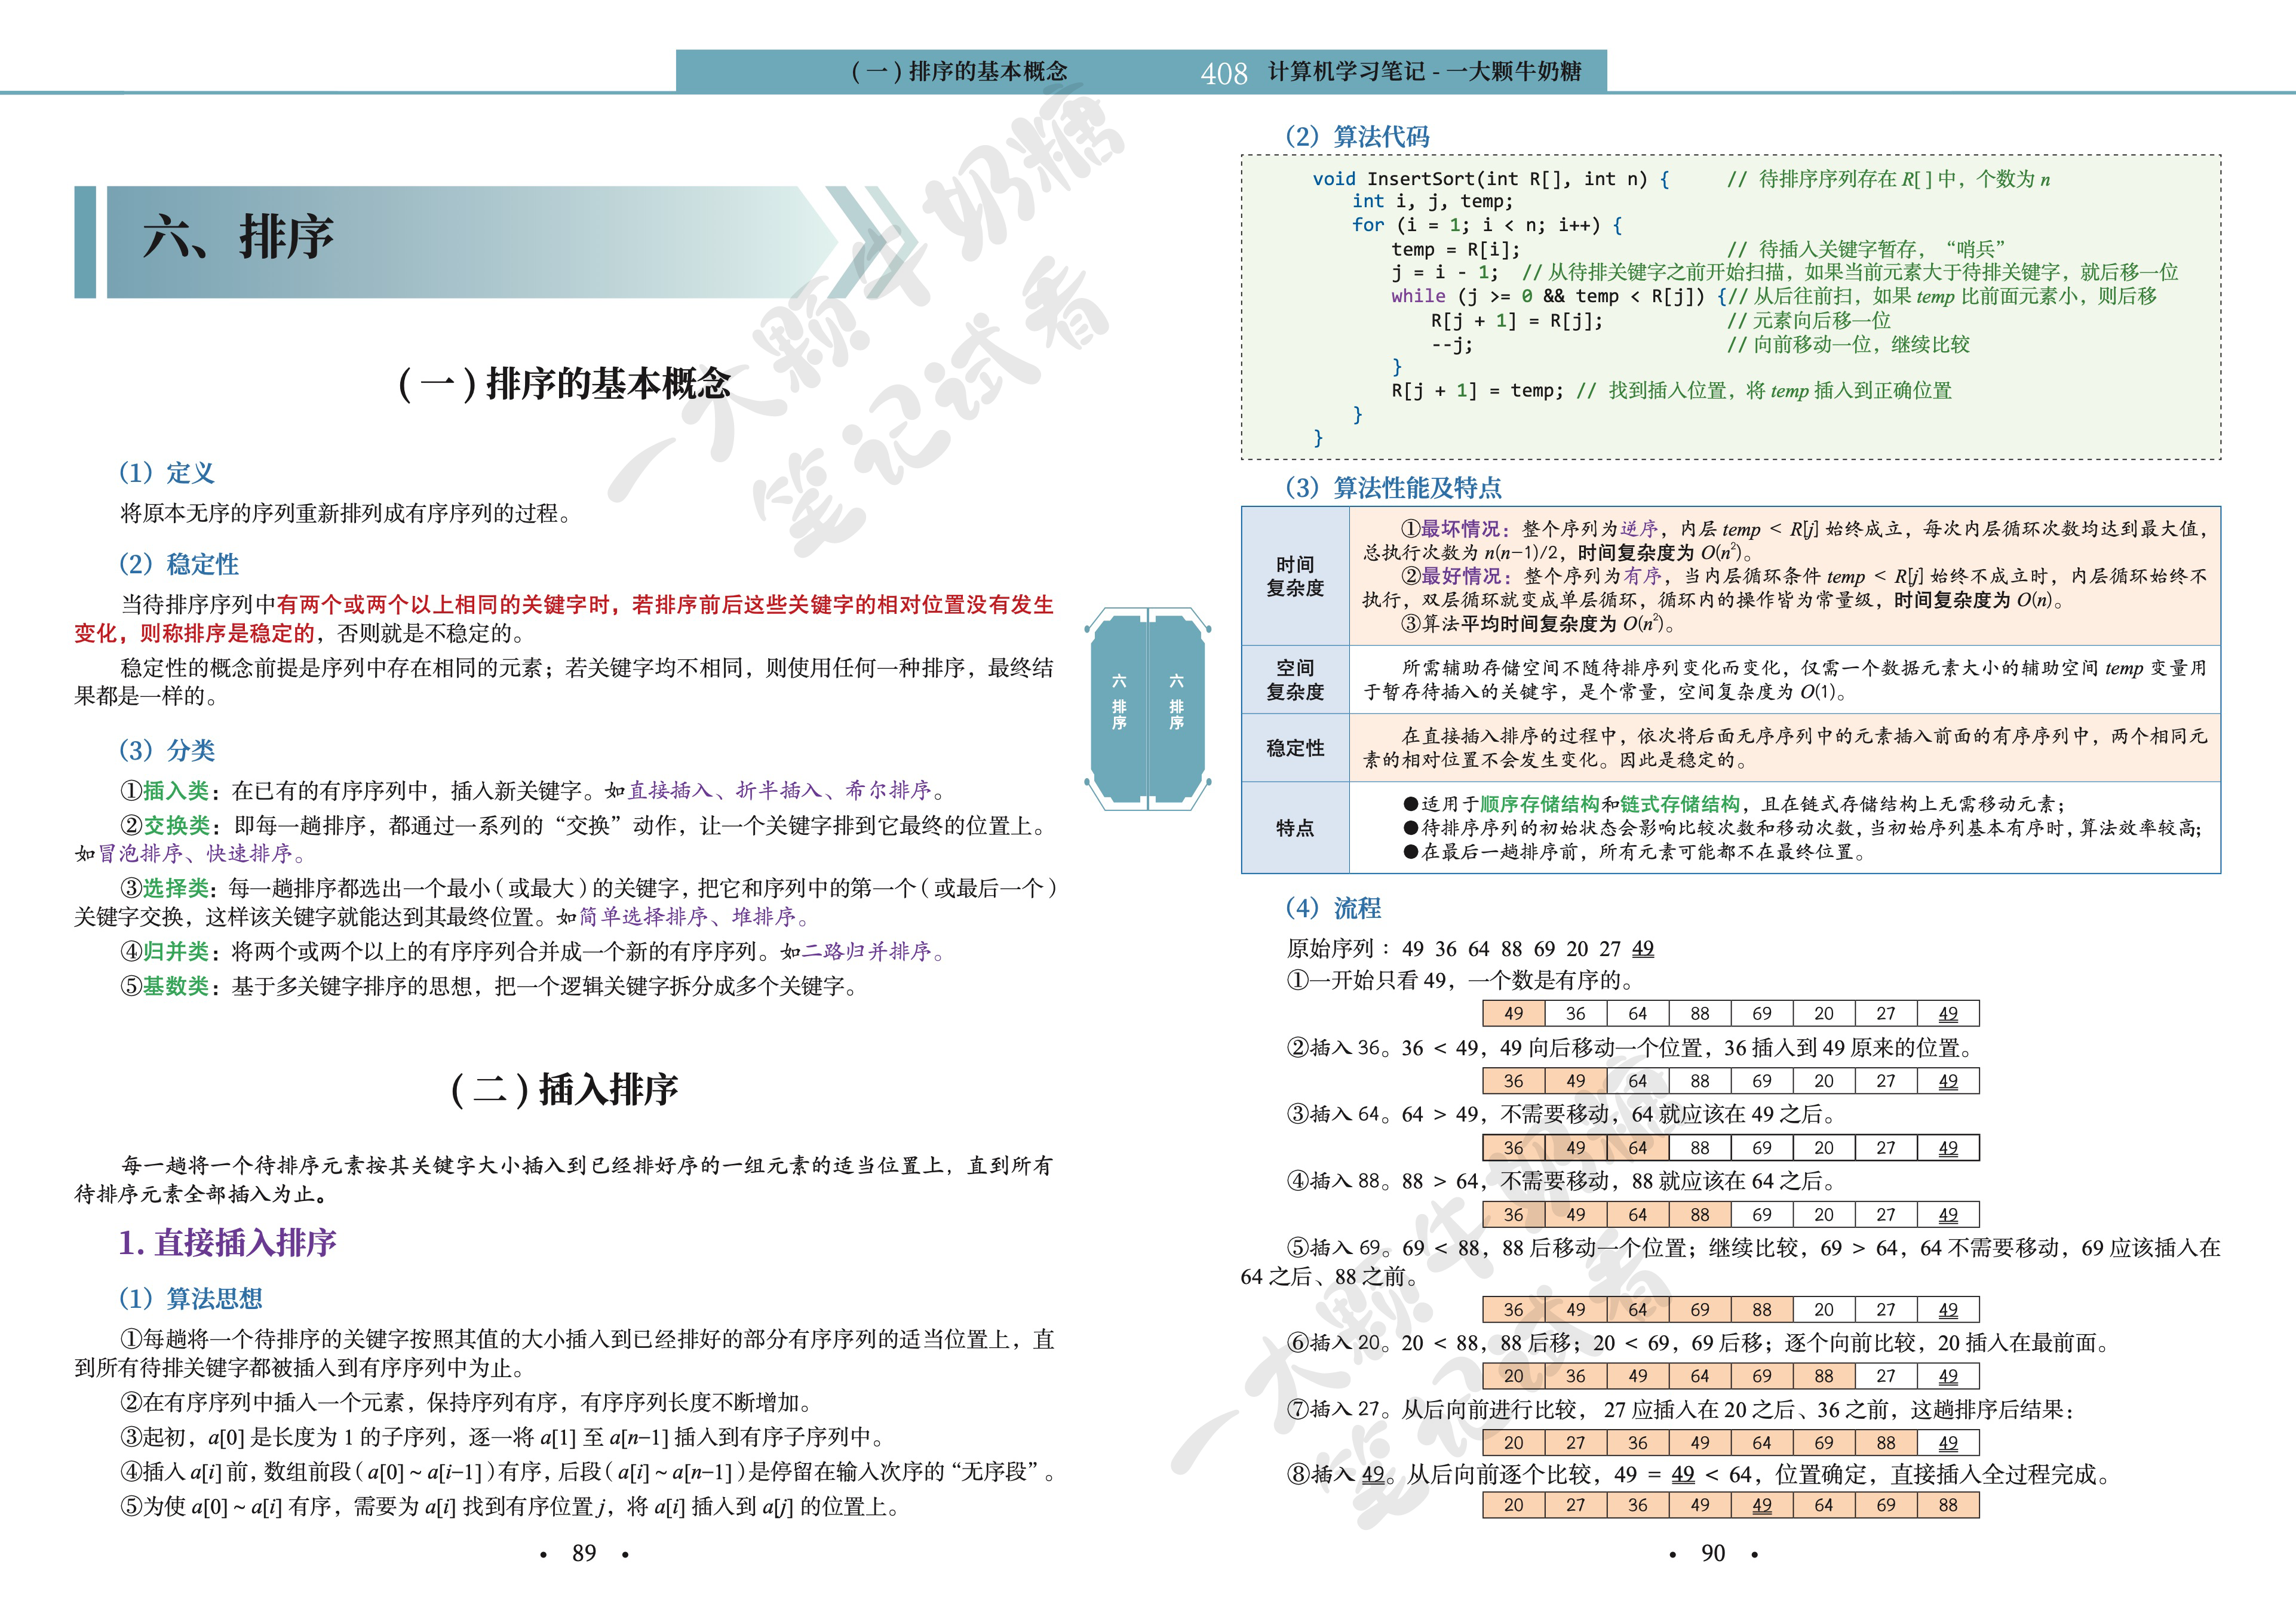Screen dimensions: 2296x1613
Task: Click the green label "插入类"
Action: click(176, 790)
